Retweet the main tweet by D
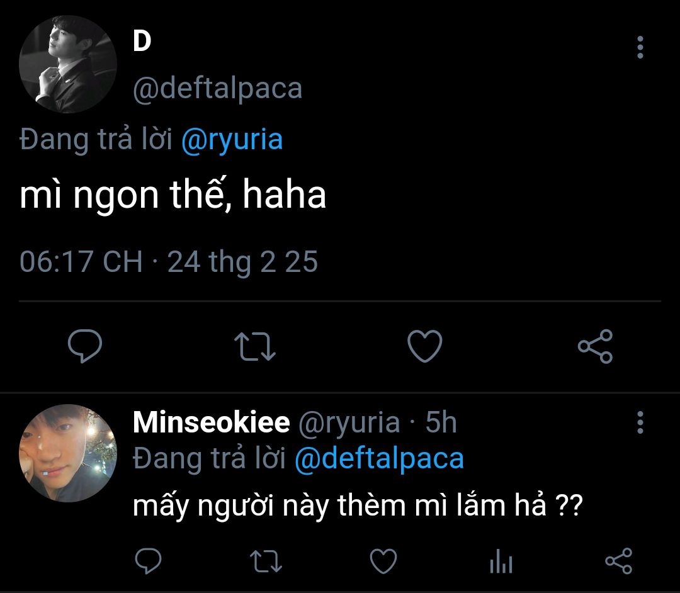680x593 pixels. tap(254, 346)
